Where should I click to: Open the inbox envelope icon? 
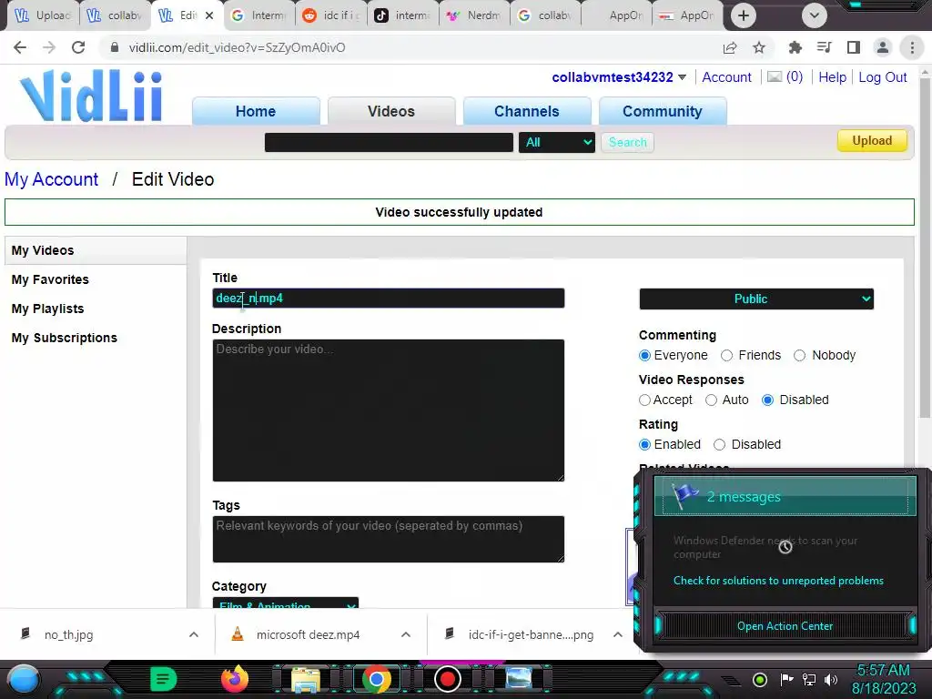click(x=775, y=76)
